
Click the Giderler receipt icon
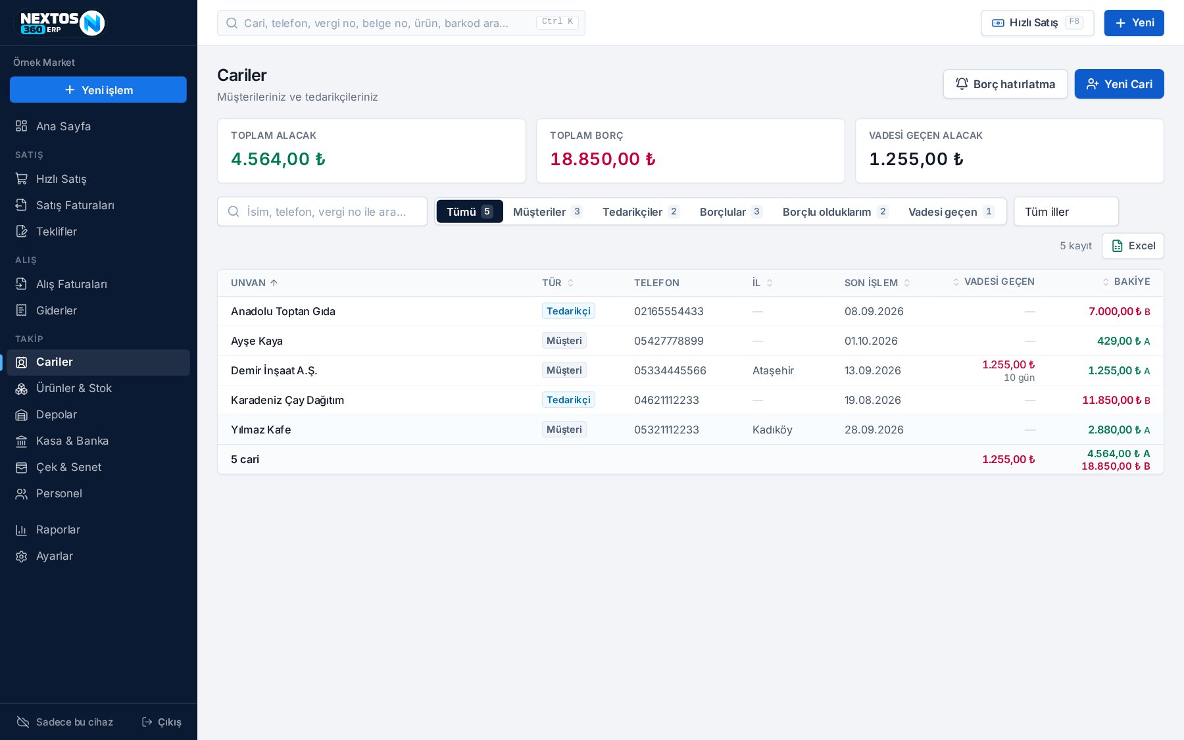point(22,310)
